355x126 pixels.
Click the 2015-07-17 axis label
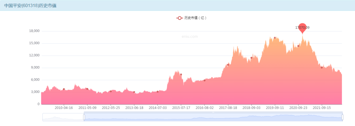click(x=181, y=108)
